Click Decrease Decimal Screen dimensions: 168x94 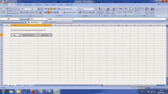[93, 13]
